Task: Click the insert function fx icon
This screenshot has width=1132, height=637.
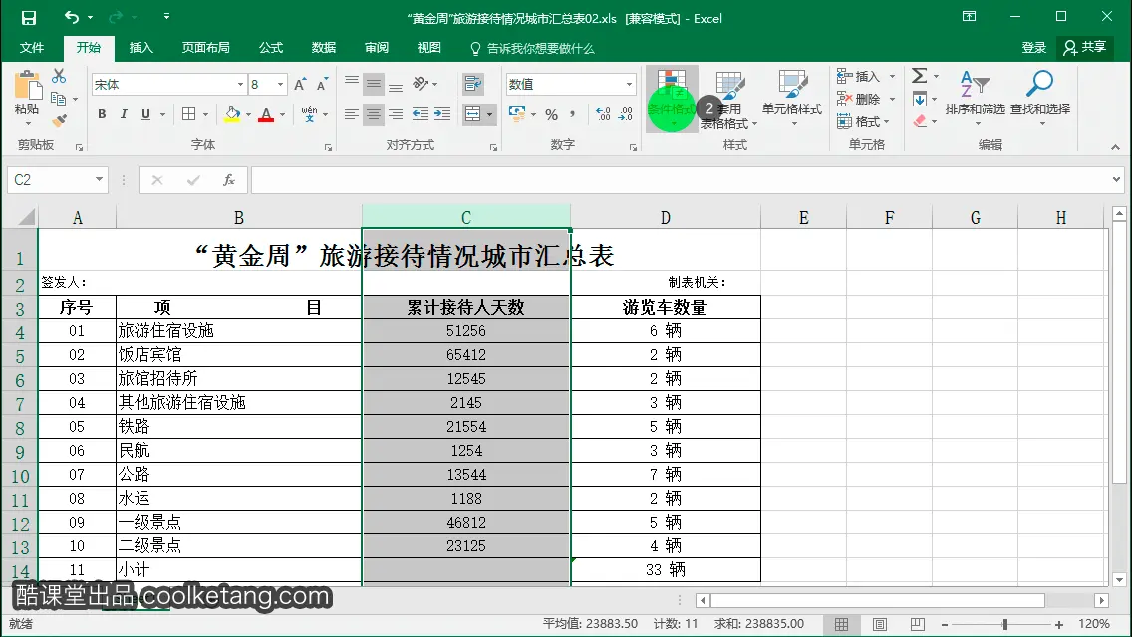Action: tap(229, 179)
